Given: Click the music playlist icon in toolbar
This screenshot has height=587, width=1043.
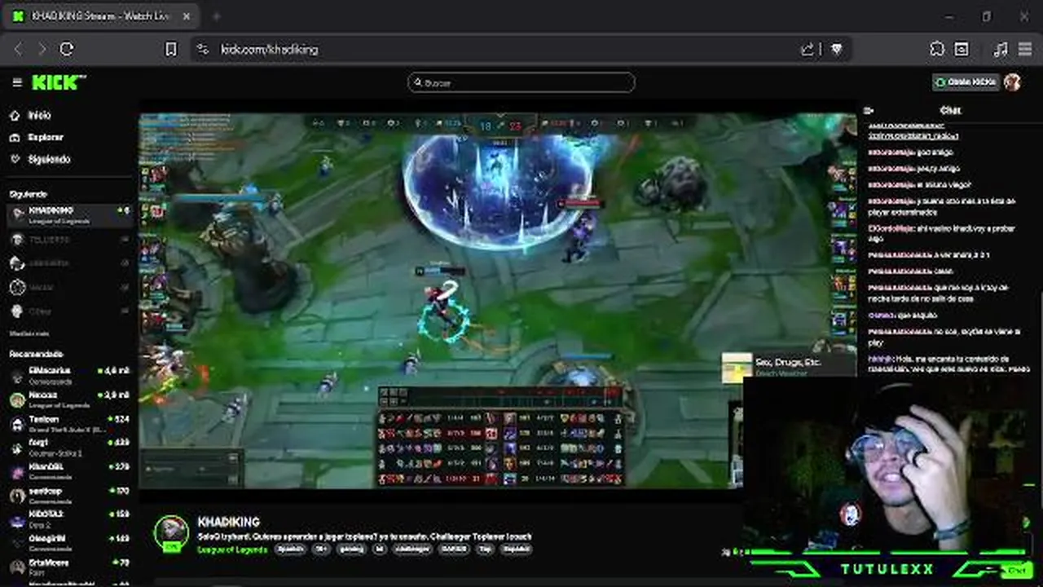Looking at the screenshot, I should 1001,49.
